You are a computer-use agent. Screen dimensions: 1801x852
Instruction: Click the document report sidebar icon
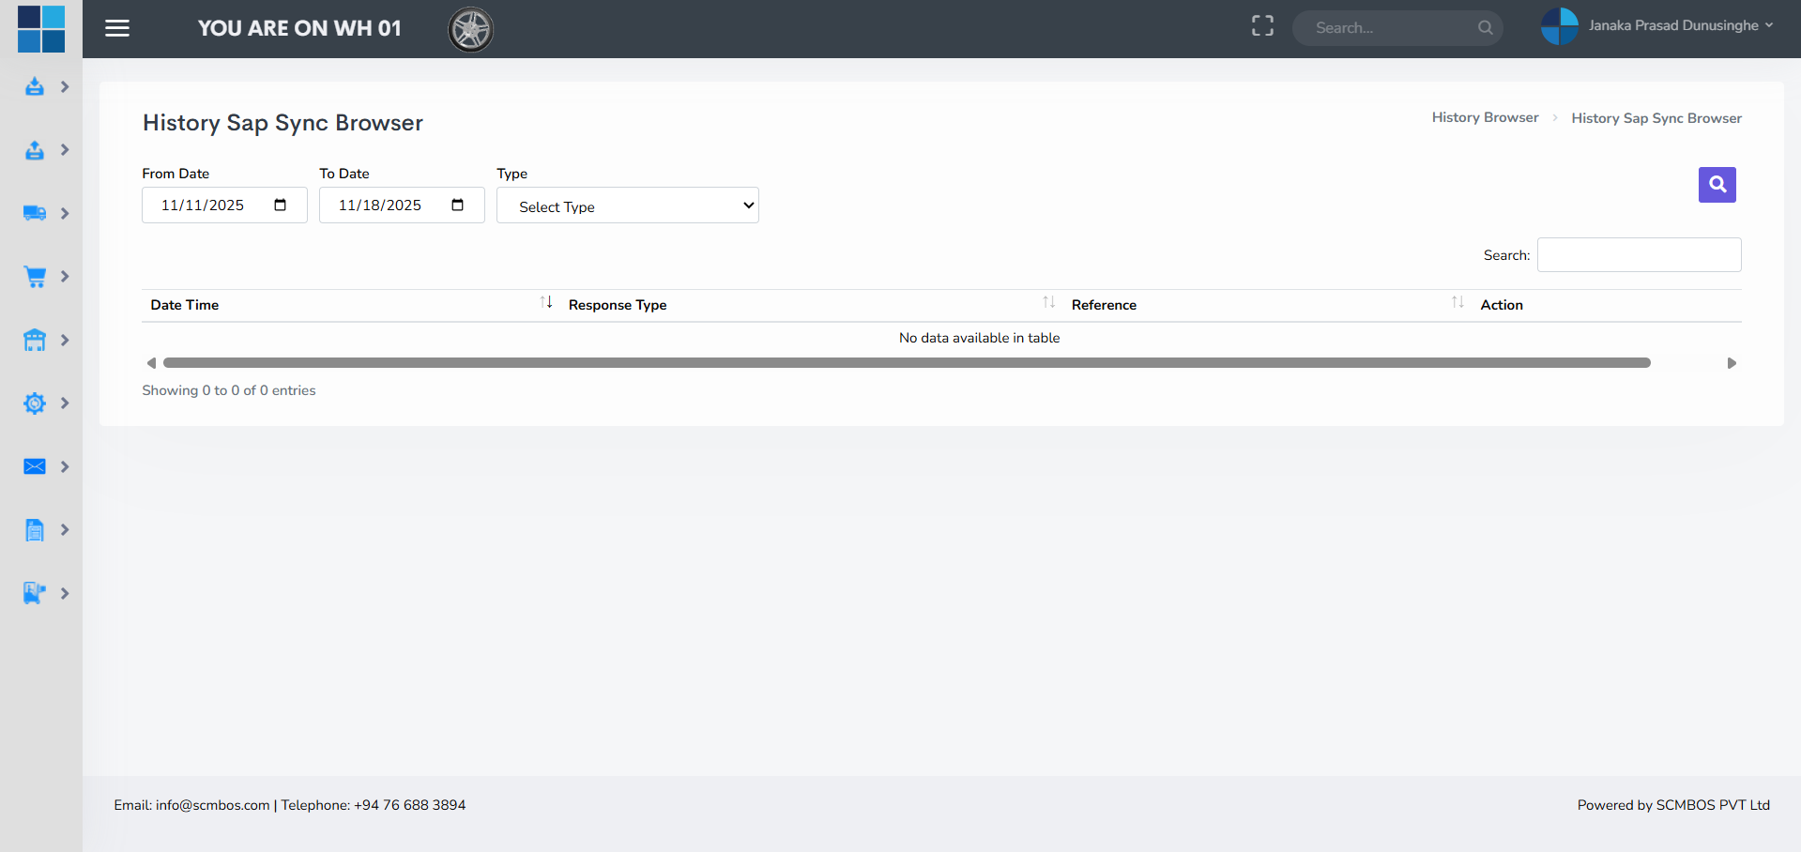[x=35, y=530]
